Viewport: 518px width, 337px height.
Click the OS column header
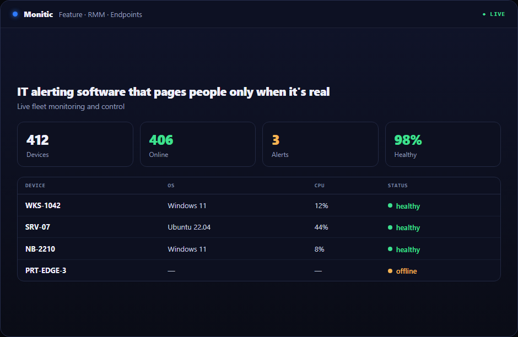(x=171, y=186)
